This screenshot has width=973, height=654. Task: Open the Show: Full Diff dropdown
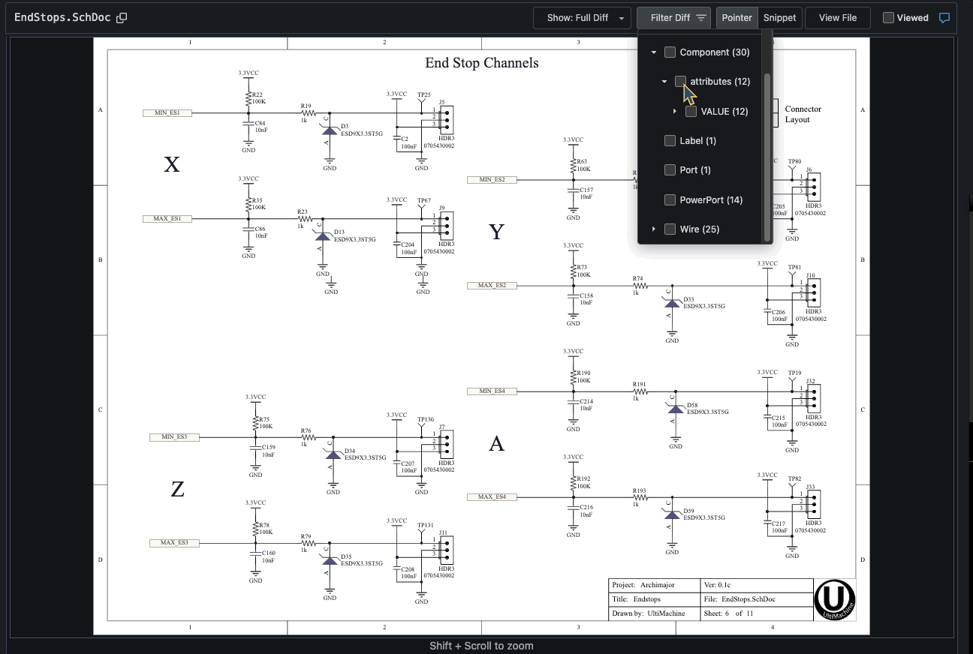point(581,17)
